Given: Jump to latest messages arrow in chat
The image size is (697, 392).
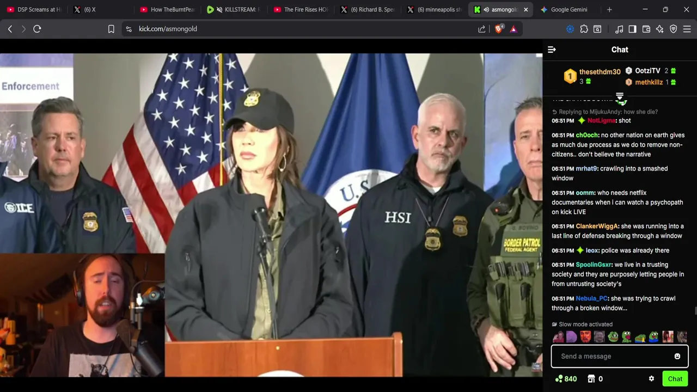Looking at the screenshot, I should point(620,97).
